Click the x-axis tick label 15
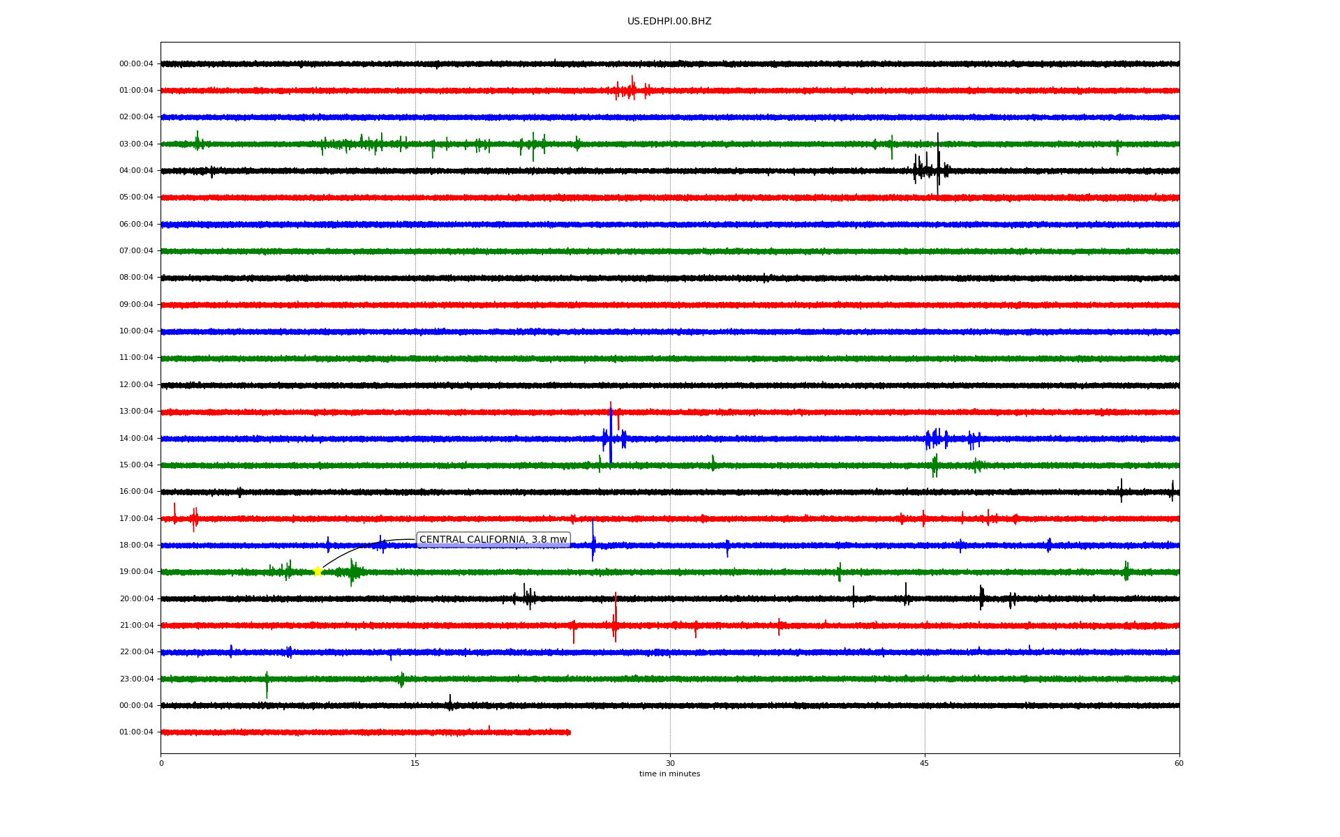Screen dimensions: 1340x837 point(415,763)
